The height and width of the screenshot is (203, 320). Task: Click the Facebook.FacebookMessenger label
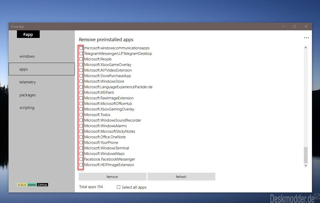pyautogui.click(x=110, y=159)
